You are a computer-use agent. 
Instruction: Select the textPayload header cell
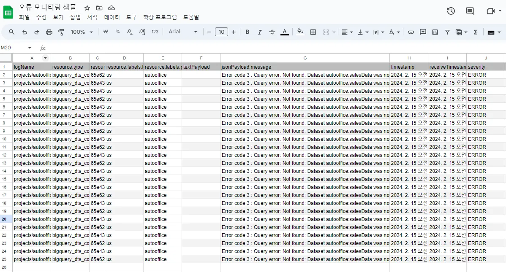pyautogui.click(x=201, y=67)
